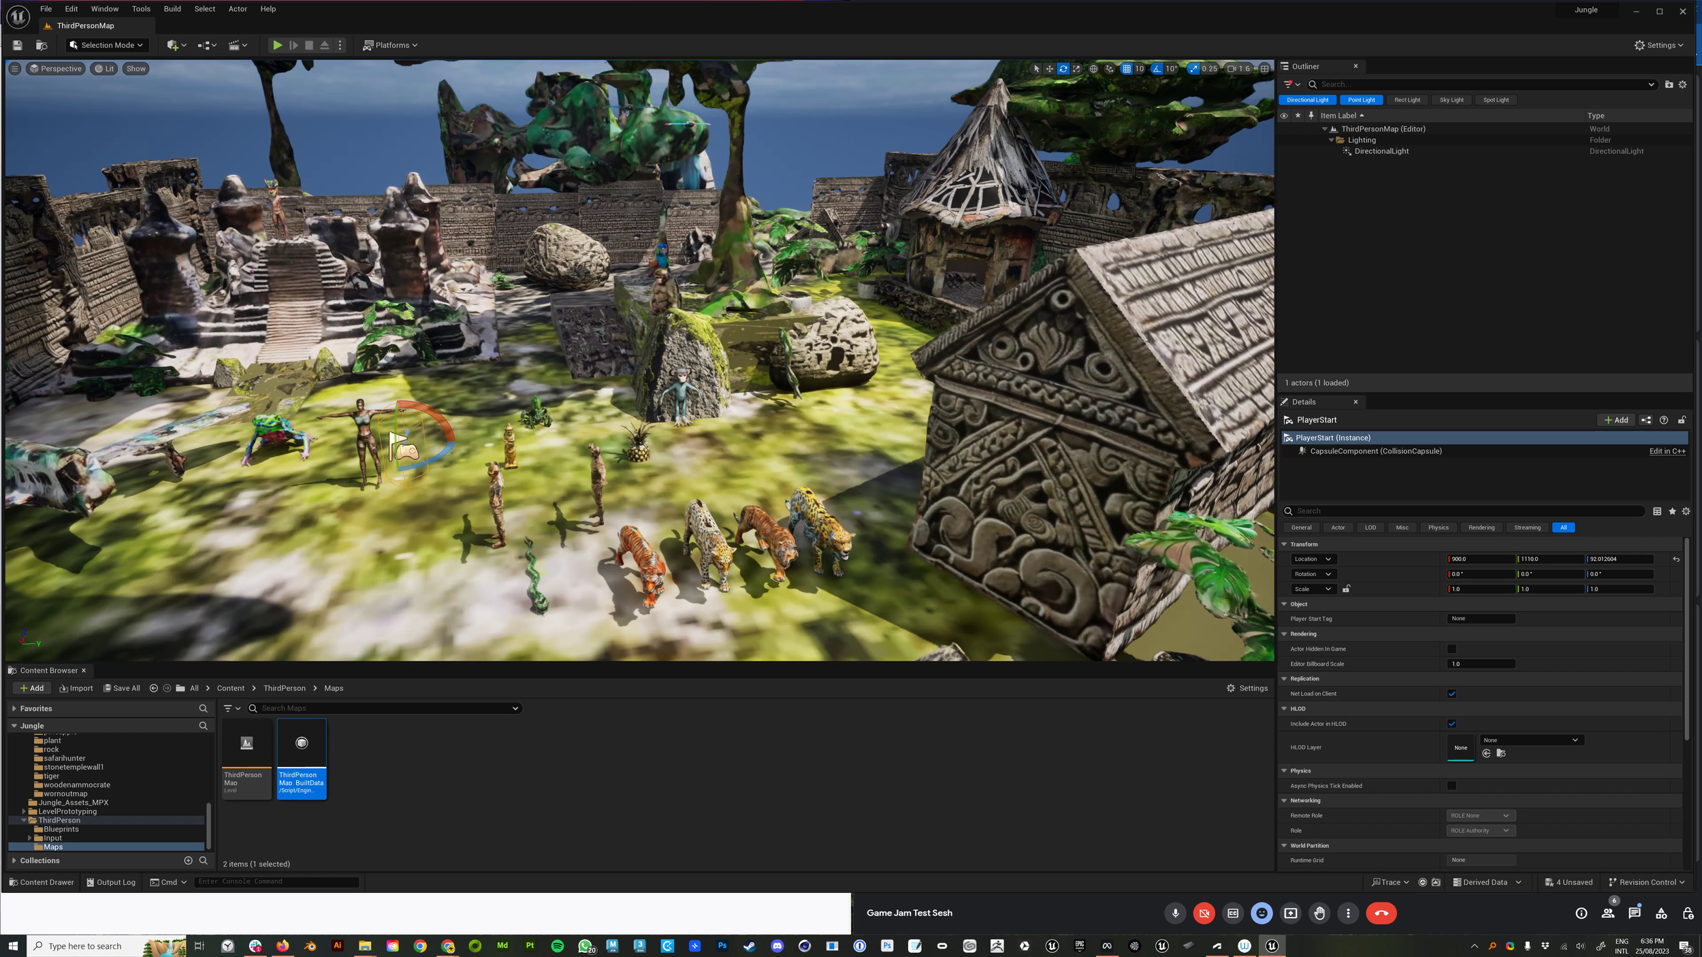Open the Platforms dropdown
This screenshot has width=1702, height=957.
coord(391,45)
